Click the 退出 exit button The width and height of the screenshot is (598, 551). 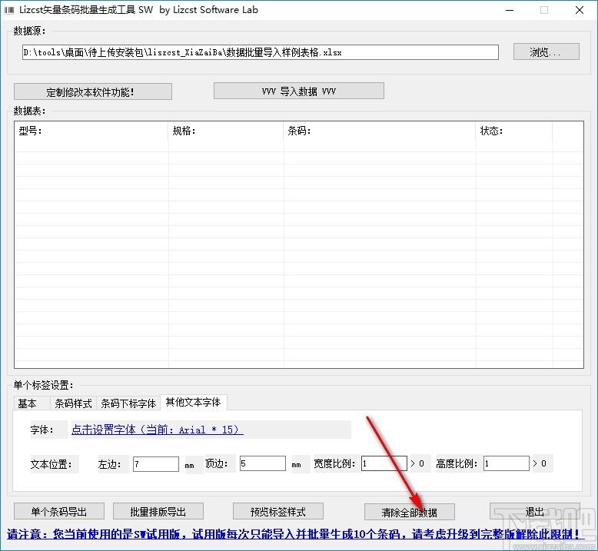pyautogui.click(x=535, y=511)
